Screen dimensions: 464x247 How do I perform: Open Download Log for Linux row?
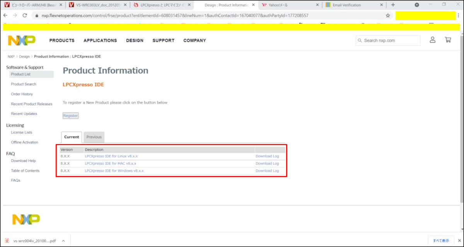[x=267, y=156]
